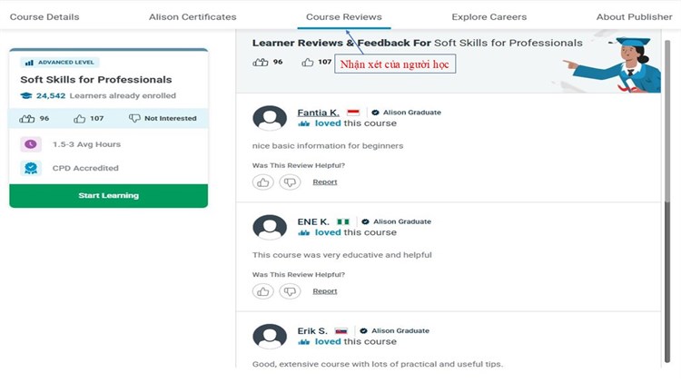Go to About Publisher tab
The height and width of the screenshot is (383, 681).
(x=634, y=17)
